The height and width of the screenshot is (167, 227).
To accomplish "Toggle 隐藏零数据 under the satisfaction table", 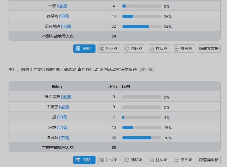I will coord(209,160).
